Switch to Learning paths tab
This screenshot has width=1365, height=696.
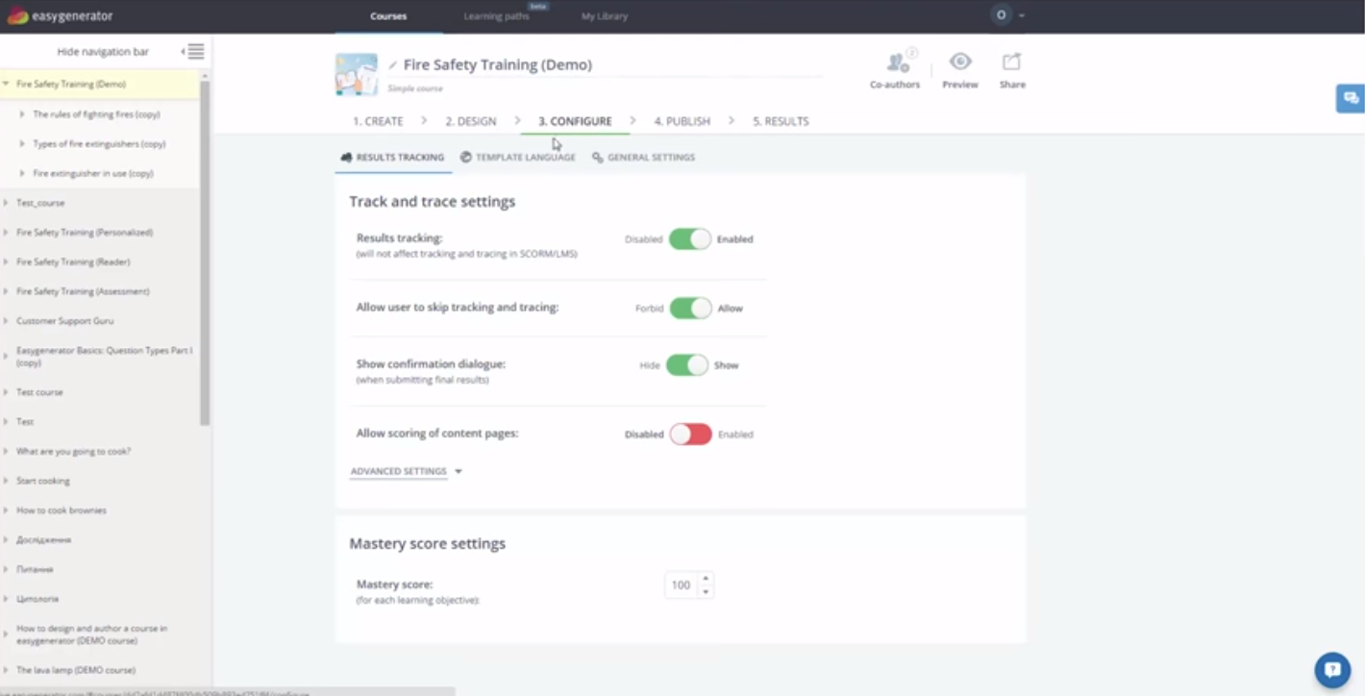pos(496,16)
